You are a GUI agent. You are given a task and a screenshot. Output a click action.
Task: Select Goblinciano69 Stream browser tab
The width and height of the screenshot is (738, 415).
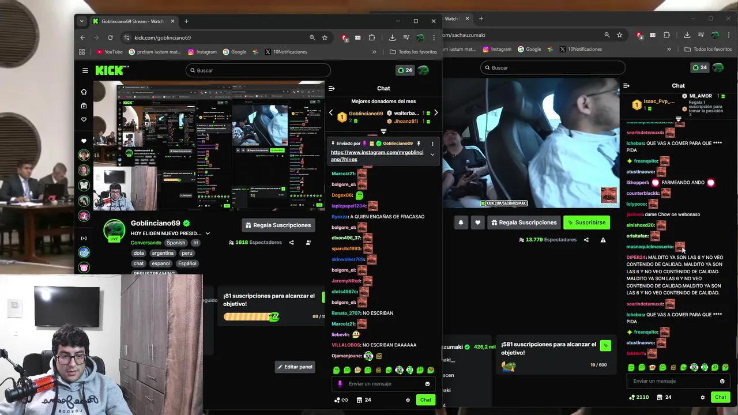tap(133, 21)
